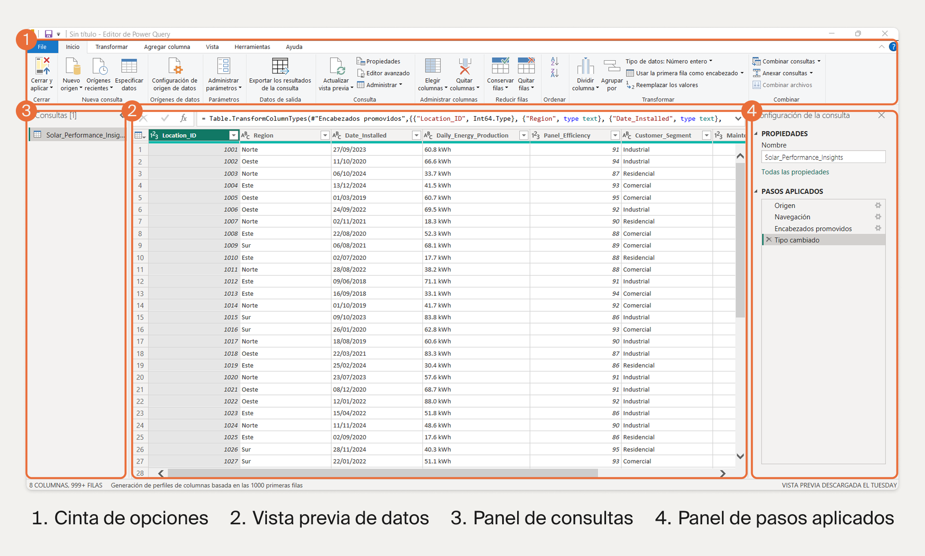
Task: Collapse the PASOS APLICADOS section
Action: (756, 191)
